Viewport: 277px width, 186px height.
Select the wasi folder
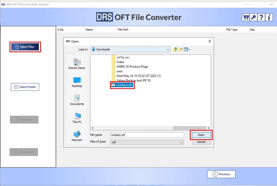click(117, 71)
